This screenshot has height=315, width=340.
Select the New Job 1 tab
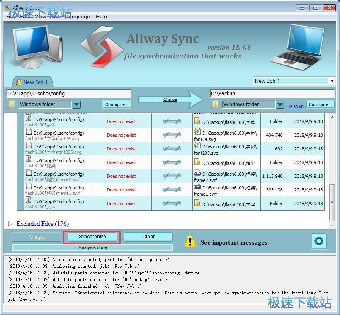click(32, 82)
